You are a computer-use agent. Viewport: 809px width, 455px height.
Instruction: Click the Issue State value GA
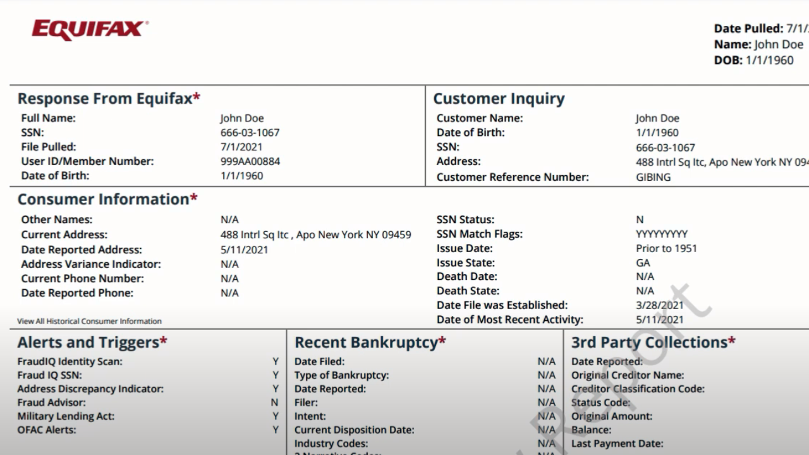643,263
